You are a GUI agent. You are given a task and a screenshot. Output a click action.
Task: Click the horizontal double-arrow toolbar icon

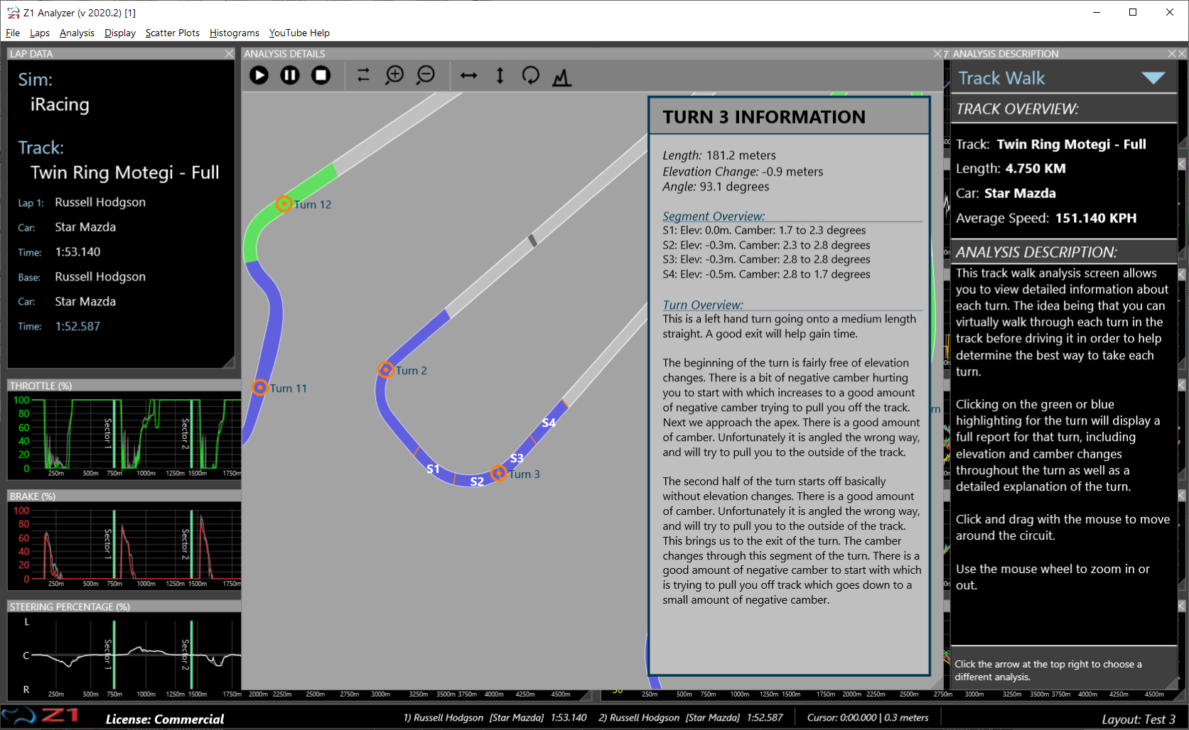click(x=469, y=75)
